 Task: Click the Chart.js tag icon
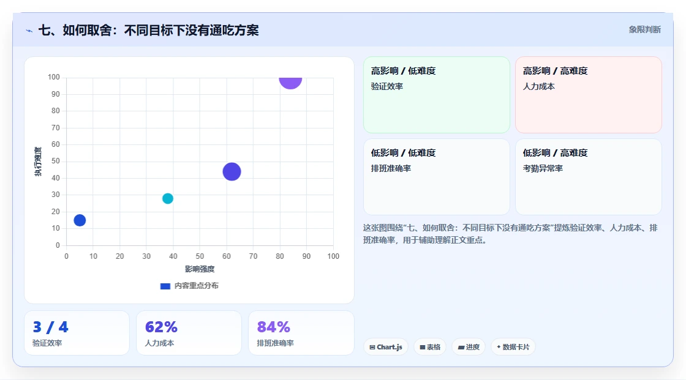pyautogui.click(x=372, y=347)
